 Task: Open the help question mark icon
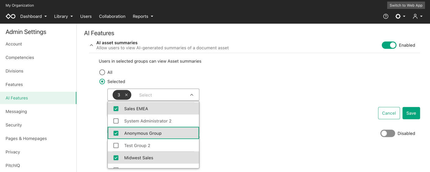[x=386, y=16]
